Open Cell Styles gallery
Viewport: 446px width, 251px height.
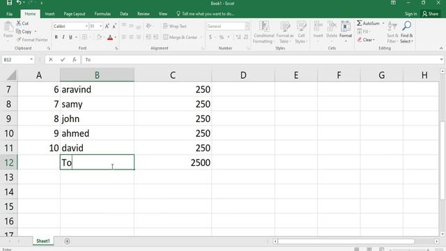tap(301, 33)
